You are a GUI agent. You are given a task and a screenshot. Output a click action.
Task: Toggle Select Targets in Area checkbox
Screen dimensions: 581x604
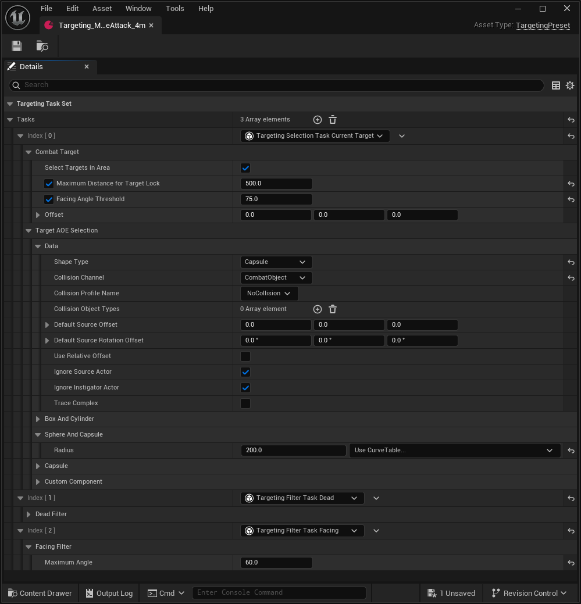click(x=245, y=168)
